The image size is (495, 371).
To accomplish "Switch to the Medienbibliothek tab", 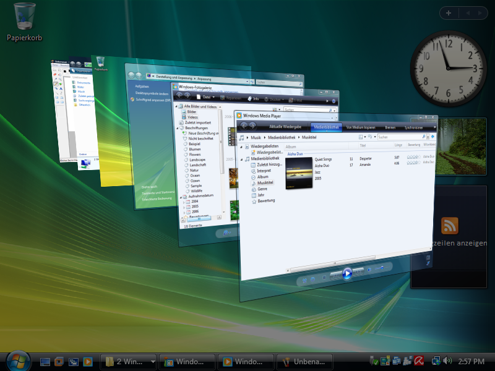I will (325, 127).
